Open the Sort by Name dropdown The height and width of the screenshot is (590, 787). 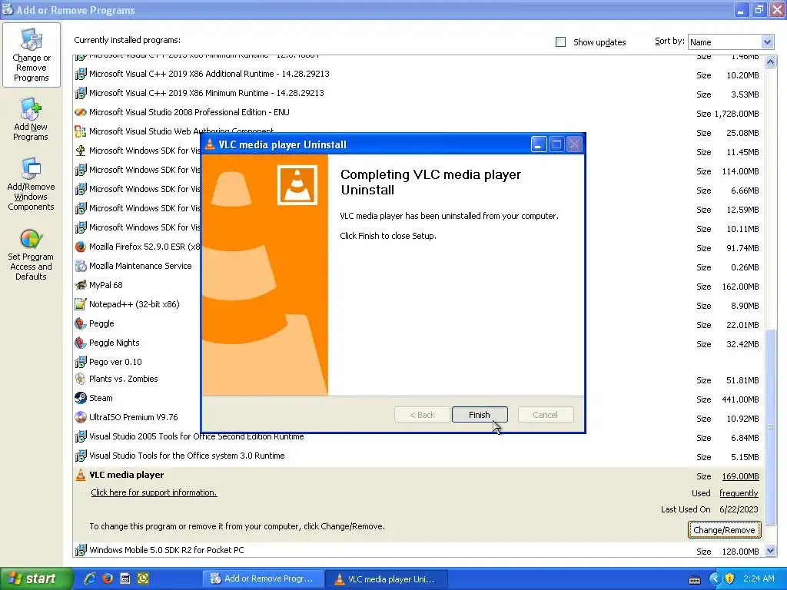coord(767,42)
